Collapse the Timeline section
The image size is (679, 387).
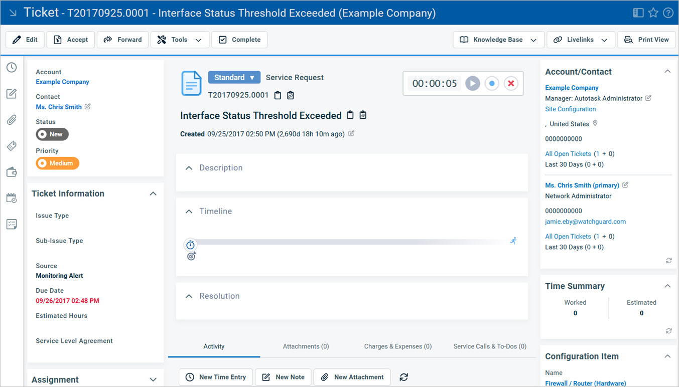coord(189,211)
